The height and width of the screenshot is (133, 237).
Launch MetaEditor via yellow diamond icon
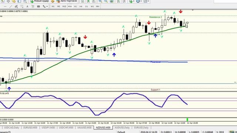53,1
